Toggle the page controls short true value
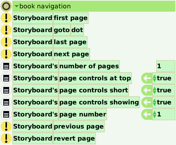This screenshot has width=176, height=145. point(164,90)
